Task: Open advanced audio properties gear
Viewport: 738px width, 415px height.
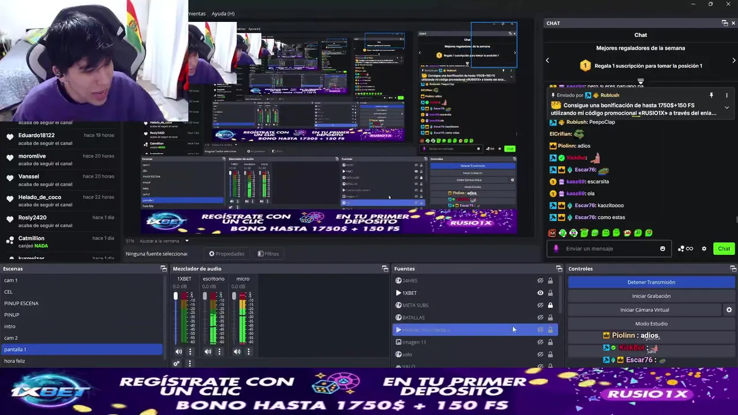Action: click(x=176, y=364)
